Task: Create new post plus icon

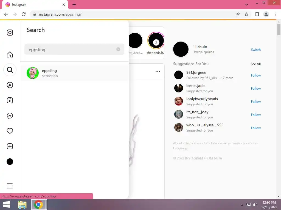Action: coord(10,146)
